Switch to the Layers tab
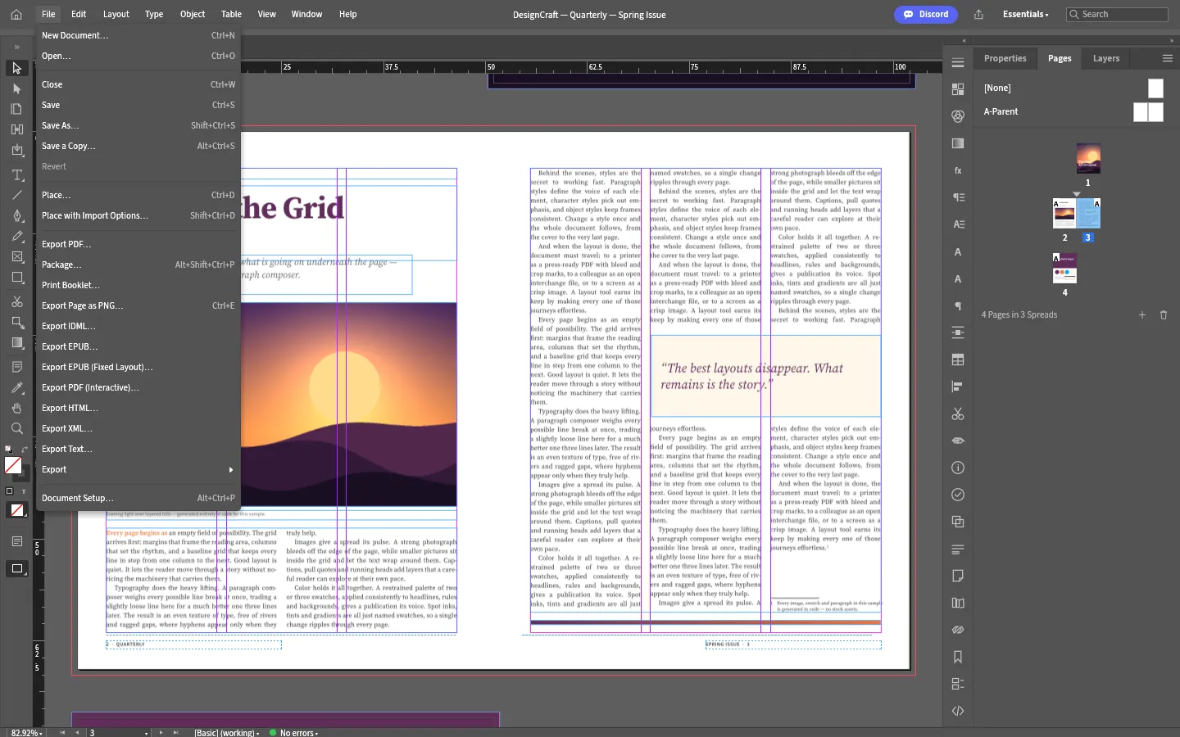 click(x=1106, y=58)
